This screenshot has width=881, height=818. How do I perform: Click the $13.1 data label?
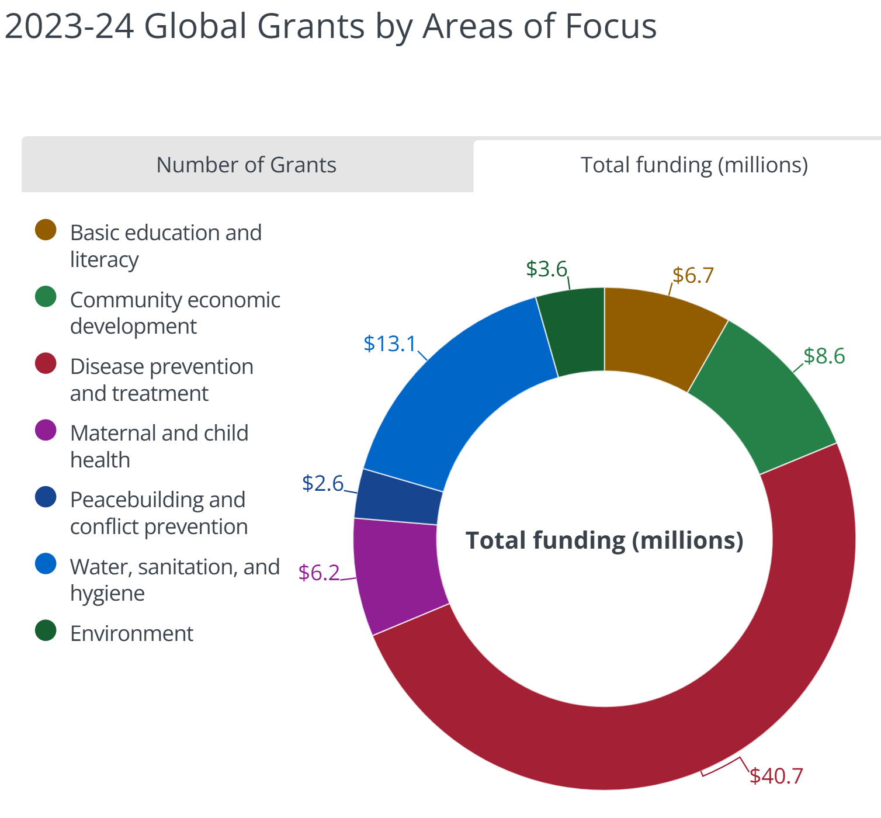pyautogui.click(x=389, y=344)
